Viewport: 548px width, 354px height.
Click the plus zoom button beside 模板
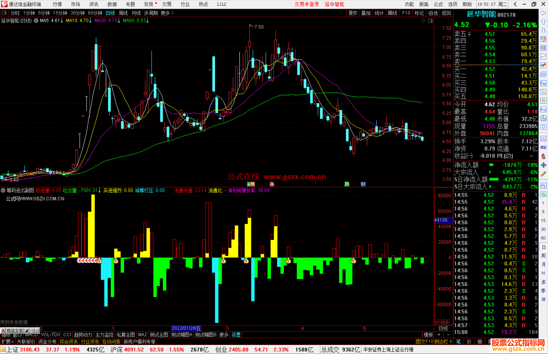439,335
